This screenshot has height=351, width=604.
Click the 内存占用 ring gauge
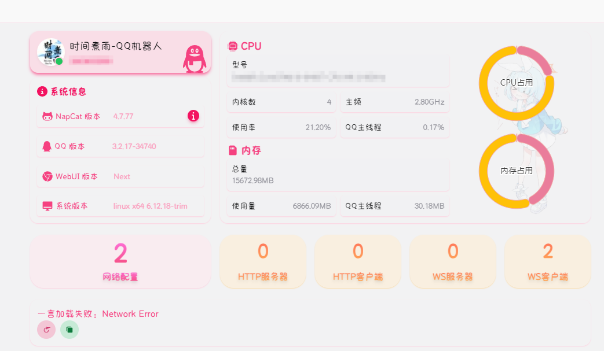(517, 171)
